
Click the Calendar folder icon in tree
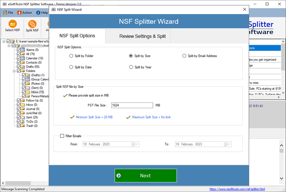(x=23, y=58)
